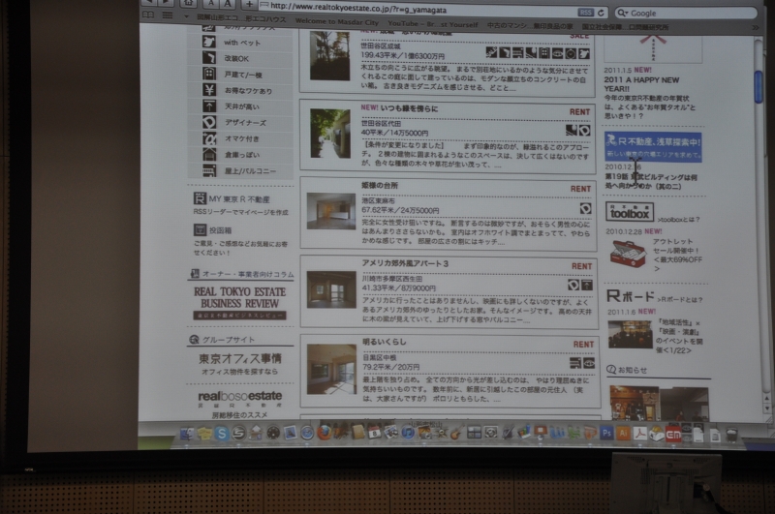Click the 'with ペット' category icon

point(209,42)
